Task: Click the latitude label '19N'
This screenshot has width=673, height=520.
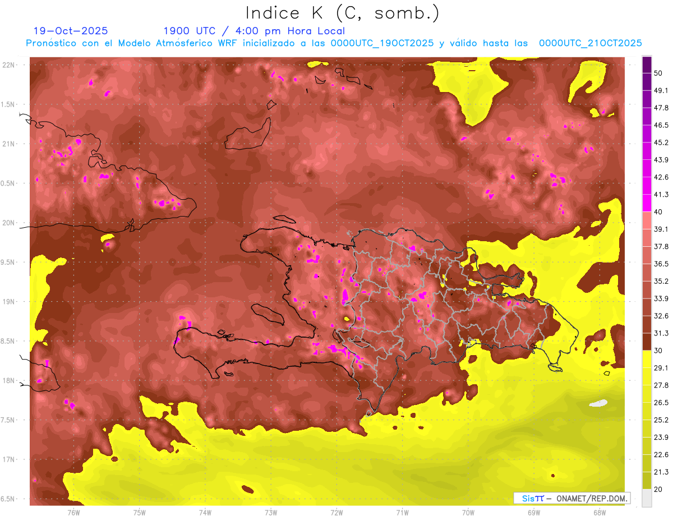Action: pos(10,301)
